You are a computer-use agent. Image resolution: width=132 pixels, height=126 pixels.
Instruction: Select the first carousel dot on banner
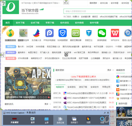[x=38, y=97]
